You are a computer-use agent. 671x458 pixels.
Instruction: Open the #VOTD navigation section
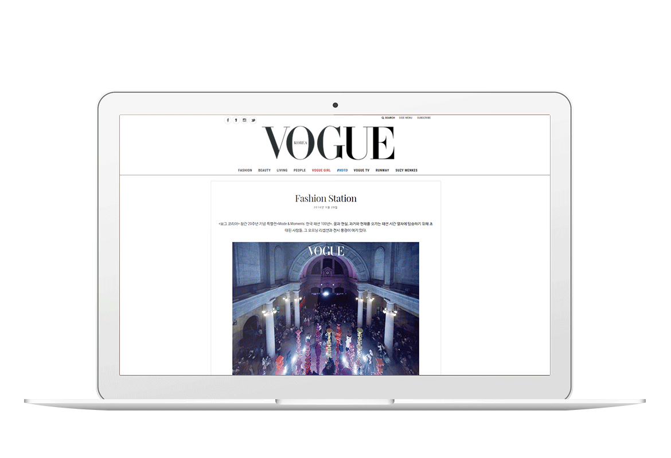coord(342,171)
